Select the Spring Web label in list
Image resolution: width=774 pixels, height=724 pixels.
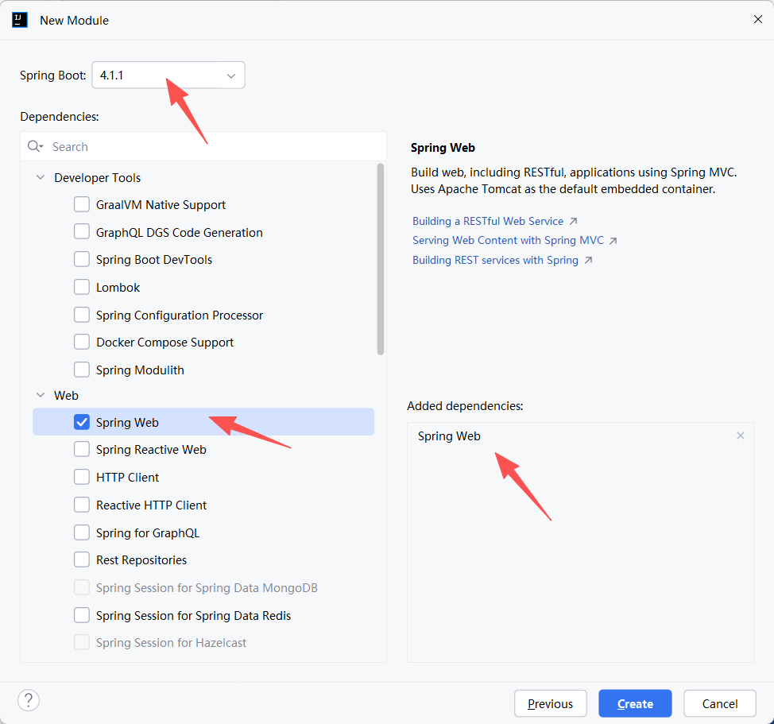click(x=127, y=423)
